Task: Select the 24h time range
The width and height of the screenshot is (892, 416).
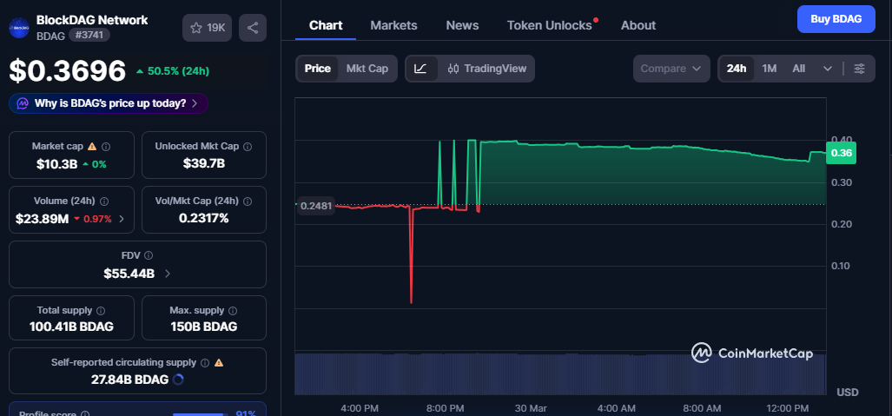Action: (737, 69)
